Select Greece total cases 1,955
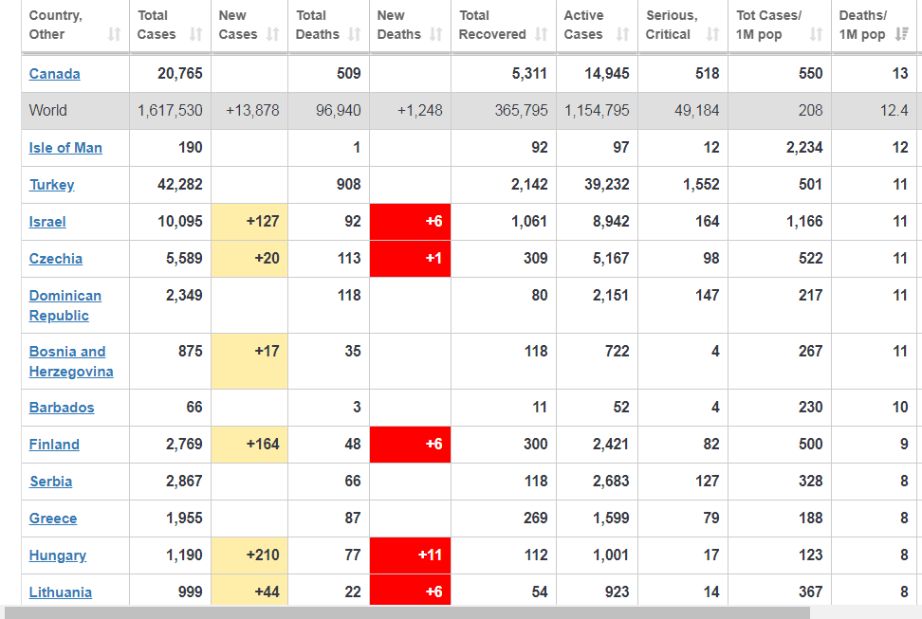The width and height of the screenshot is (922, 619). (184, 519)
